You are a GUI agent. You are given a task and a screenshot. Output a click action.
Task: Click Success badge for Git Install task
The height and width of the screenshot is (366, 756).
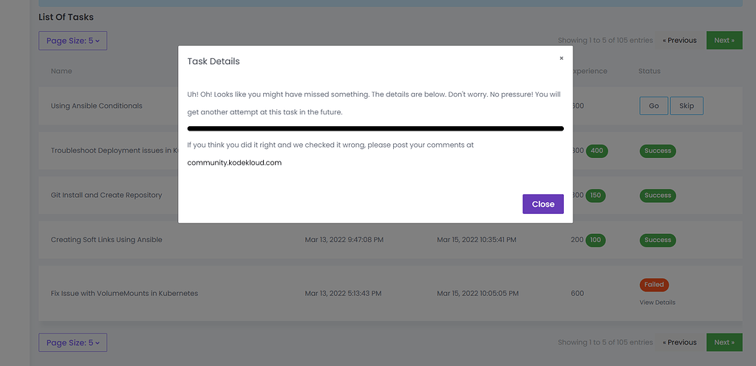[x=657, y=196]
